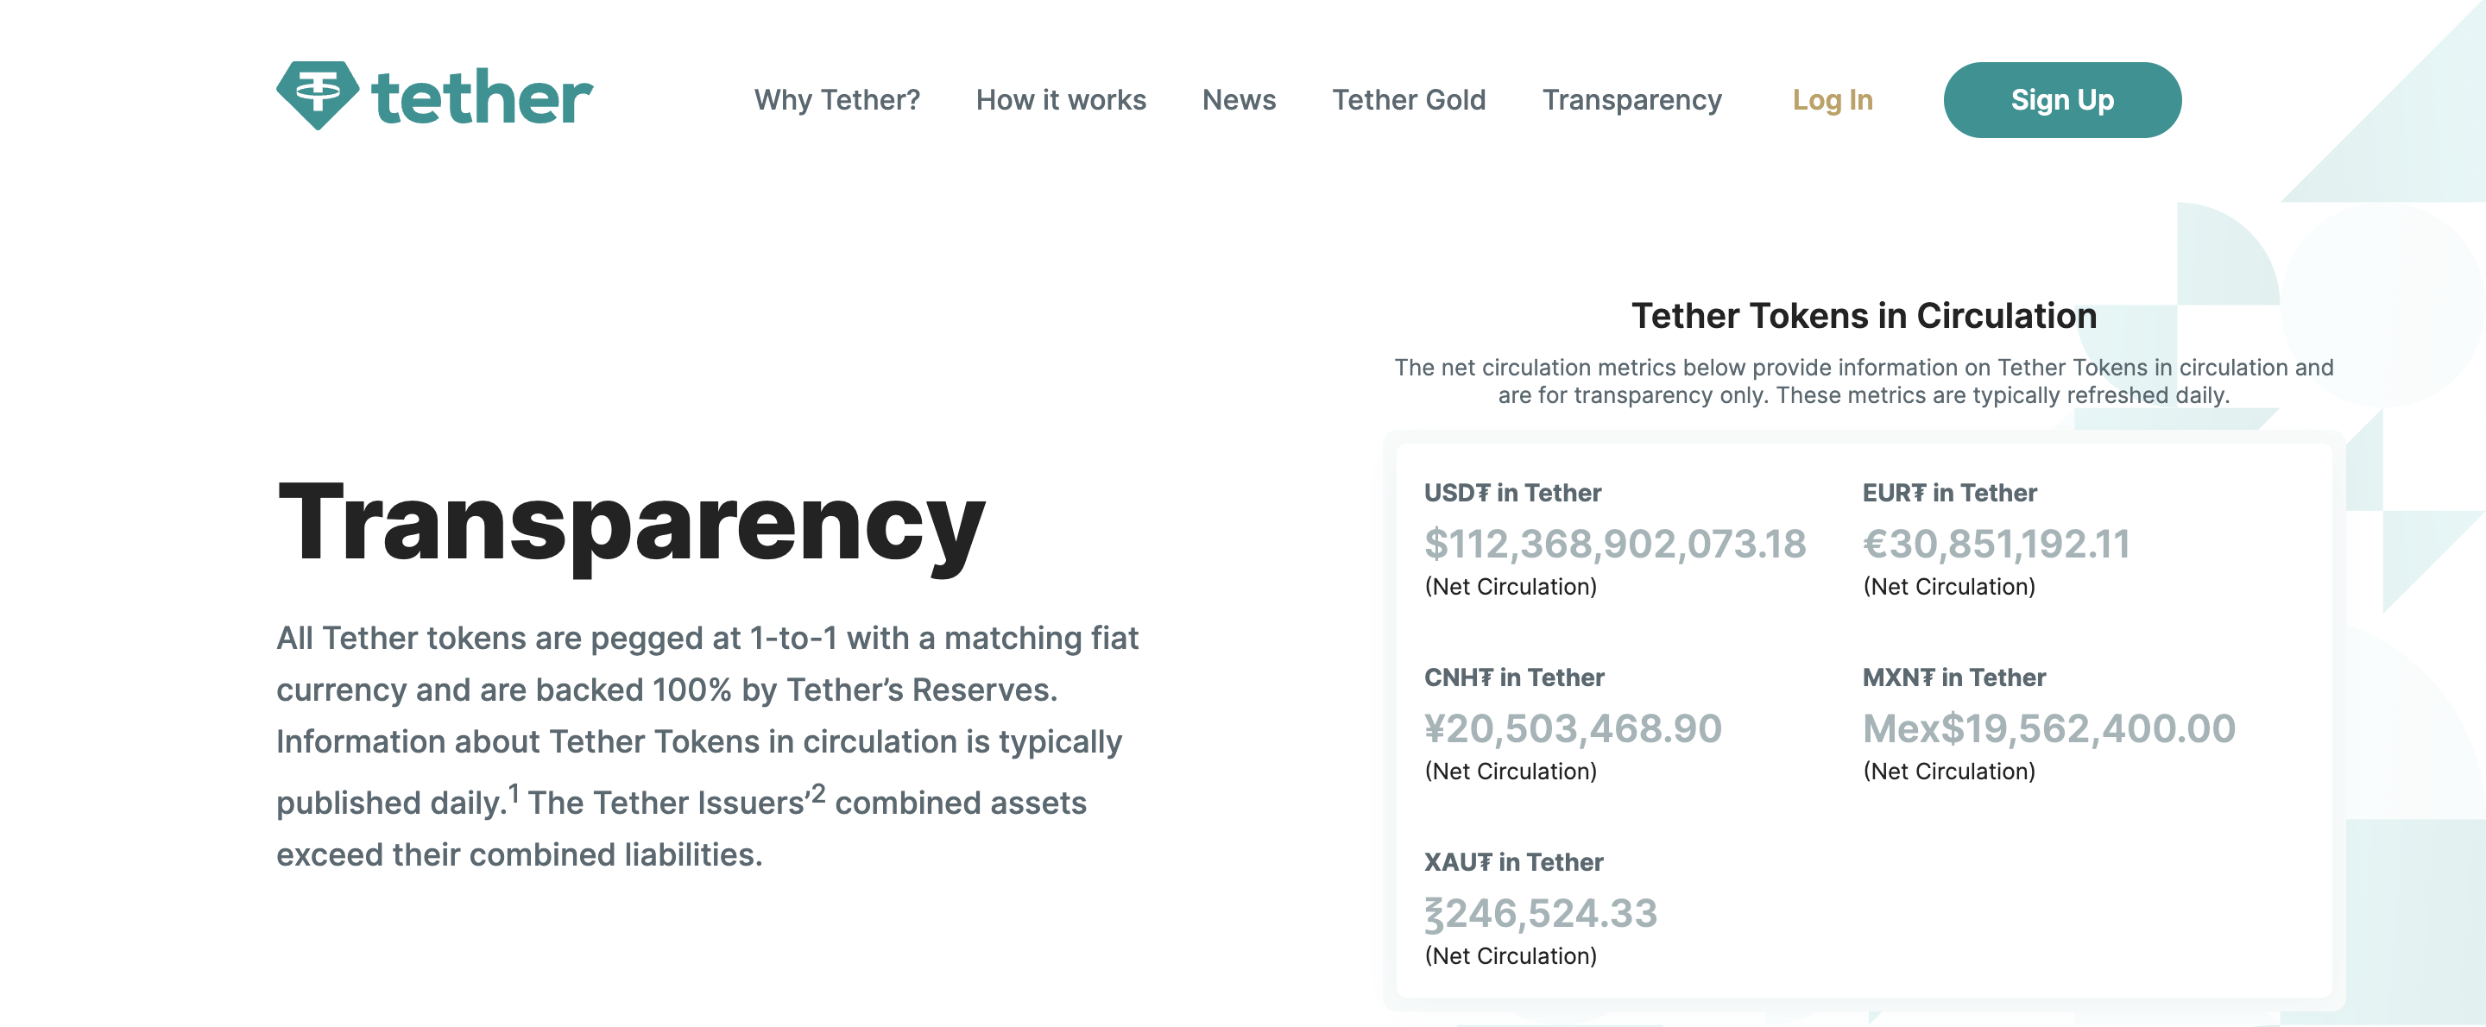Screen dimensions: 2486x1027
Task: Click the Tether Tokens in Circulation title
Action: pyautogui.click(x=1863, y=317)
